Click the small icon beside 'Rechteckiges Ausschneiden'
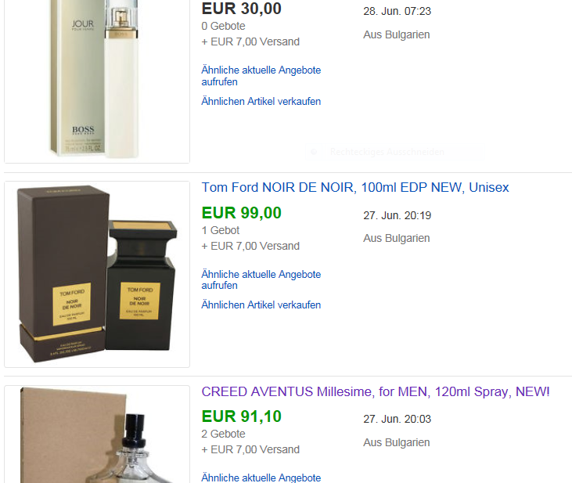This screenshot has height=483, width=572. point(314,152)
